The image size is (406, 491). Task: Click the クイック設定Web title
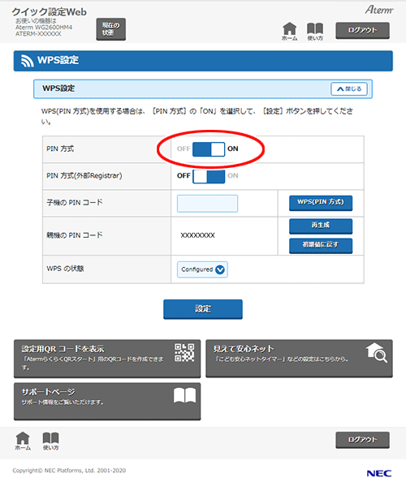[x=50, y=11]
